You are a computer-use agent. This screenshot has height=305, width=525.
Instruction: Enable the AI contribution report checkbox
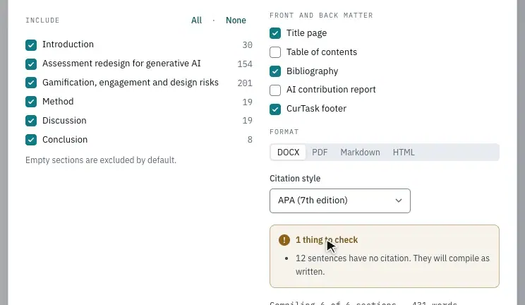[275, 90]
